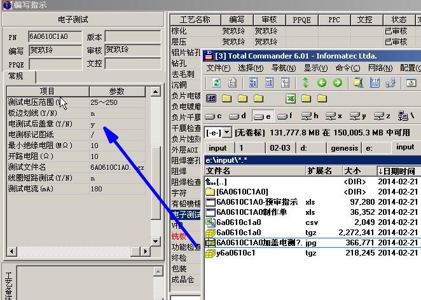421x300 pixels.
Task: Show the directory tree view icon
Action: click(285, 83)
